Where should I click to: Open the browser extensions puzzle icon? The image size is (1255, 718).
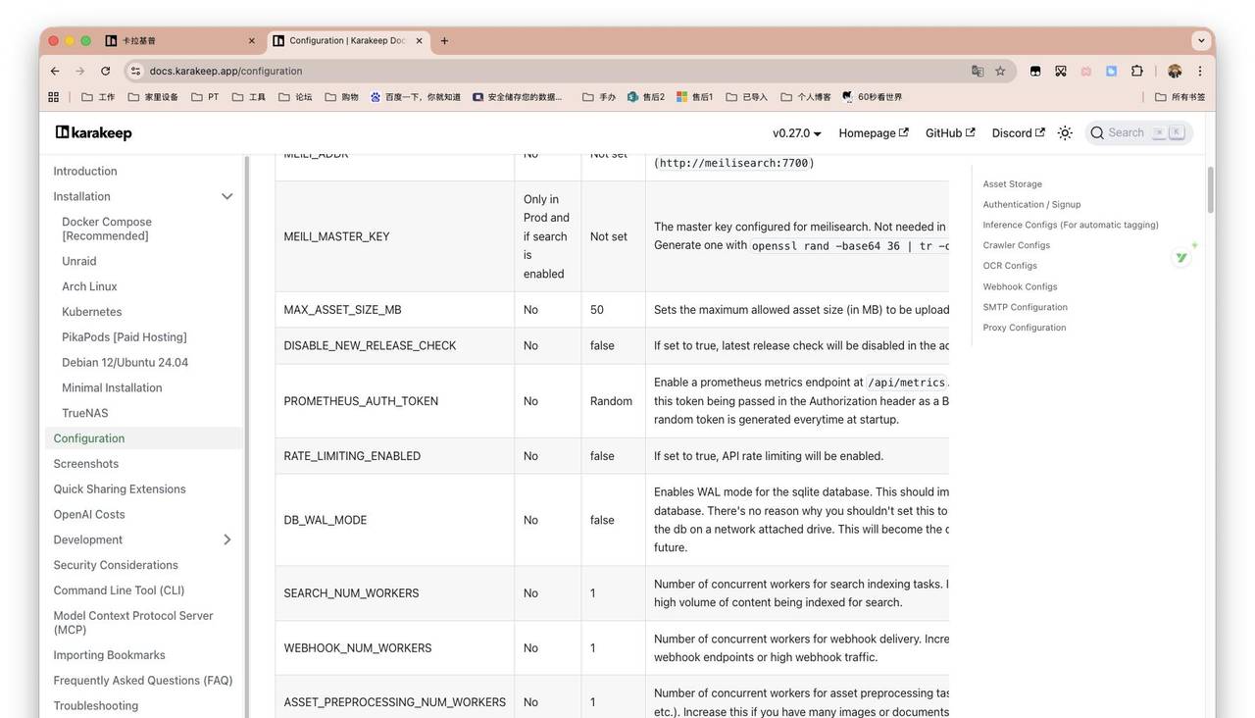1137,71
